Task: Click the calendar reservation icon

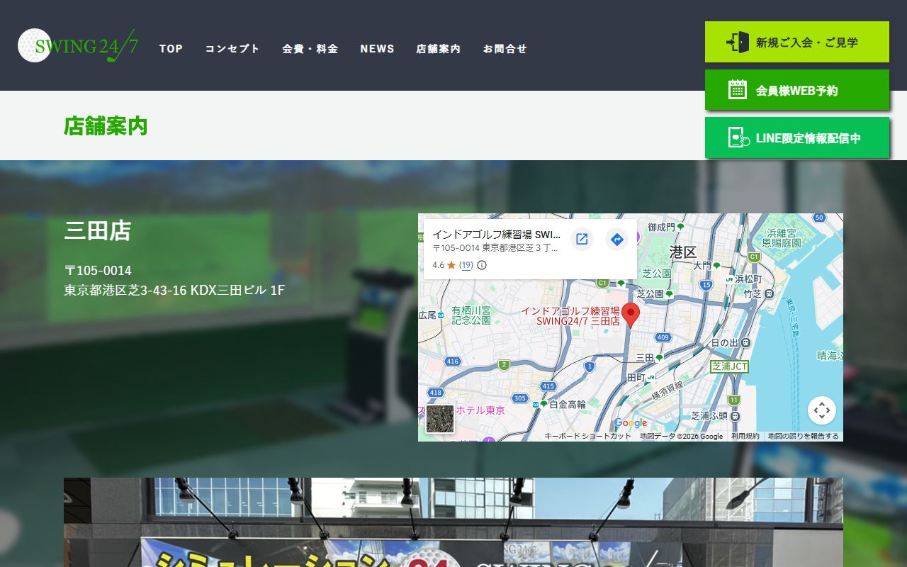Action: (x=738, y=90)
